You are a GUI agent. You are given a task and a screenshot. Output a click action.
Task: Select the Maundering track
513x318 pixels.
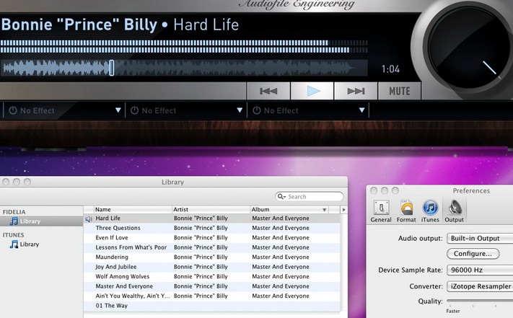(212, 257)
